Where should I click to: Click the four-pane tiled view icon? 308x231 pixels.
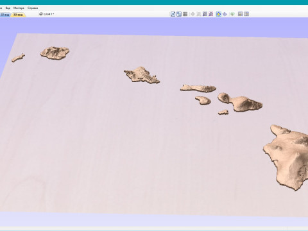tap(179, 14)
